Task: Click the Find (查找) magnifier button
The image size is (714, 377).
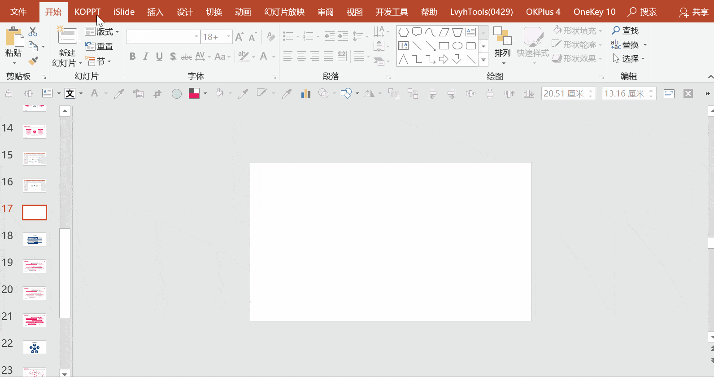Action: (625, 31)
